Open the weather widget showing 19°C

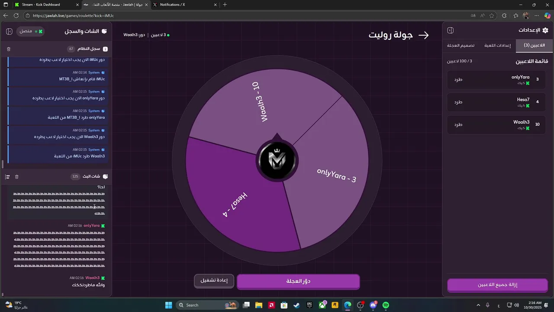(x=17, y=305)
